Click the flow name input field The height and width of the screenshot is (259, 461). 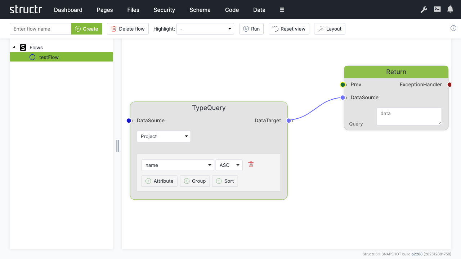pyautogui.click(x=41, y=29)
